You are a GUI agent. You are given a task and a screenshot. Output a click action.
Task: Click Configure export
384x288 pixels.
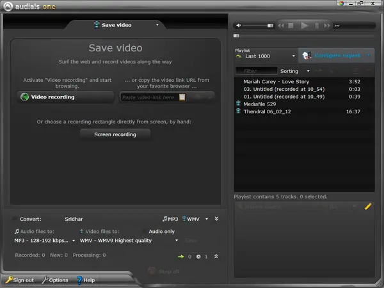337,56
